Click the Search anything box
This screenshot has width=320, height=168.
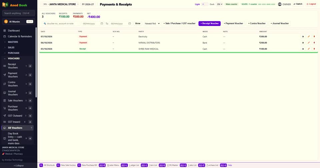point(18,13)
